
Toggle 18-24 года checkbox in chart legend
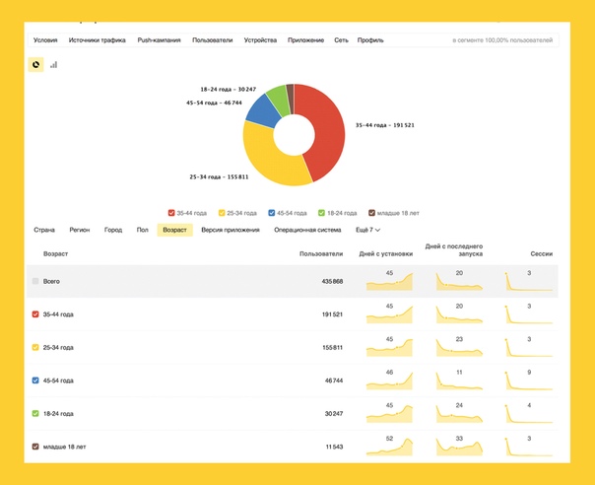(x=321, y=213)
